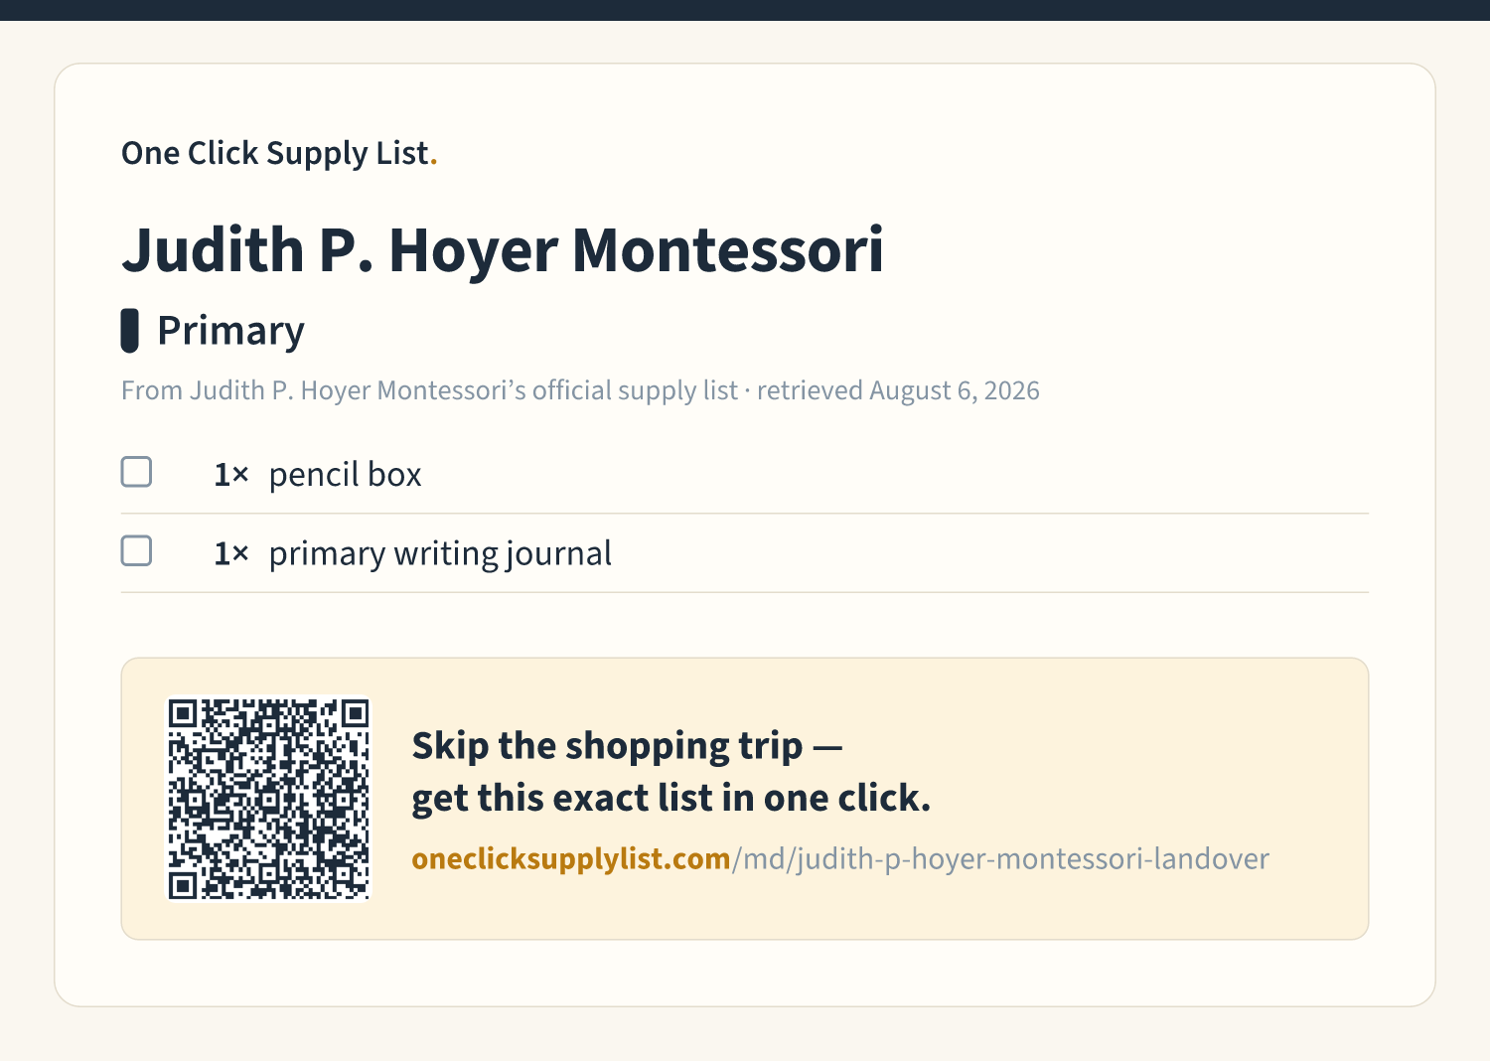The height and width of the screenshot is (1061, 1490).
Task: Check the pencil box checkbox
Action: pos(136,472)
